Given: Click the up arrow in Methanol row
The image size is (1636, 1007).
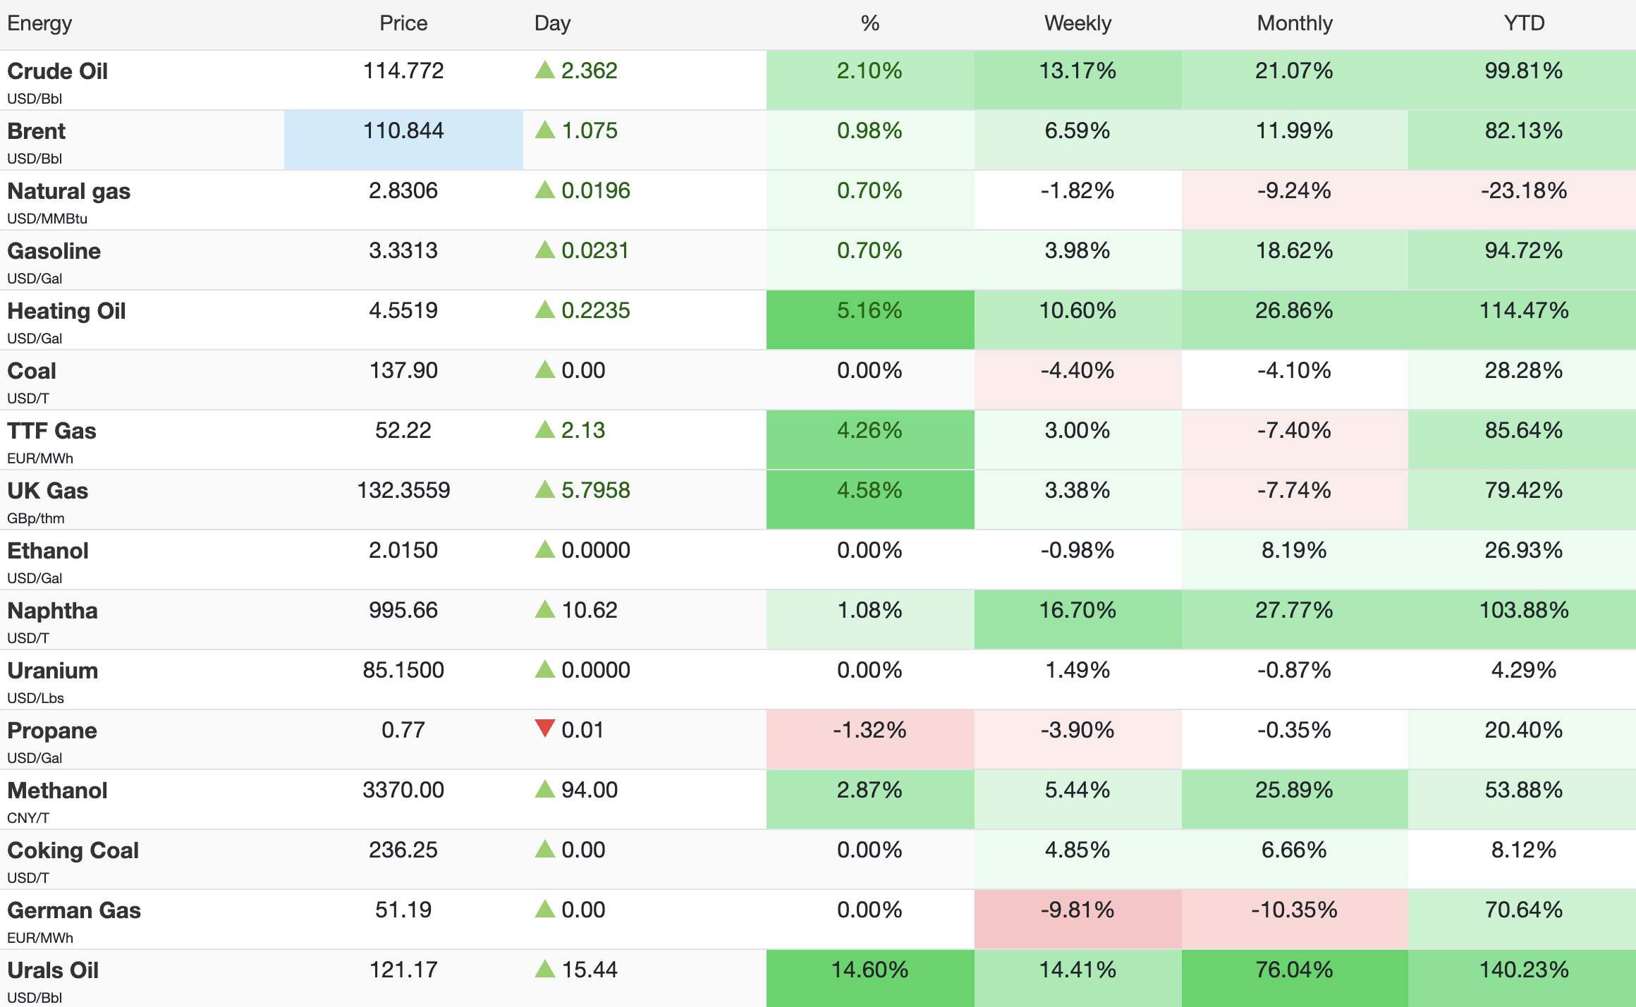Looking at the screenshot, I should point(544,789).
